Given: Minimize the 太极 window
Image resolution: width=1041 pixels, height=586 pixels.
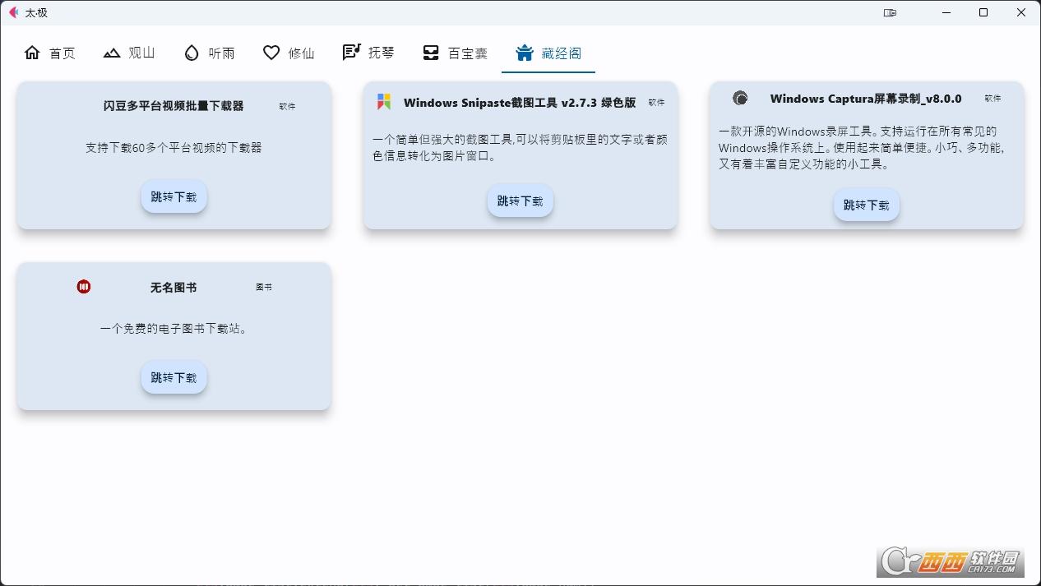Looking at the screenshot, I should coord(946,12).
